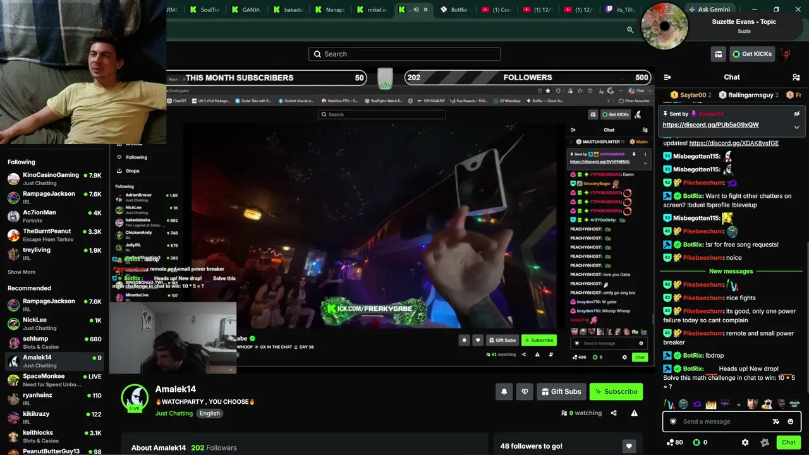Subscribe to Amalek14
The image size is (809, 455).
click(616, 392)
